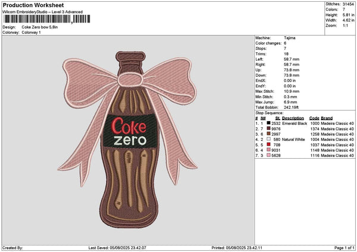The width and height of the screenshot is (357, 252).
Task: Click the Trims value 18
Action: pos(286,54)
